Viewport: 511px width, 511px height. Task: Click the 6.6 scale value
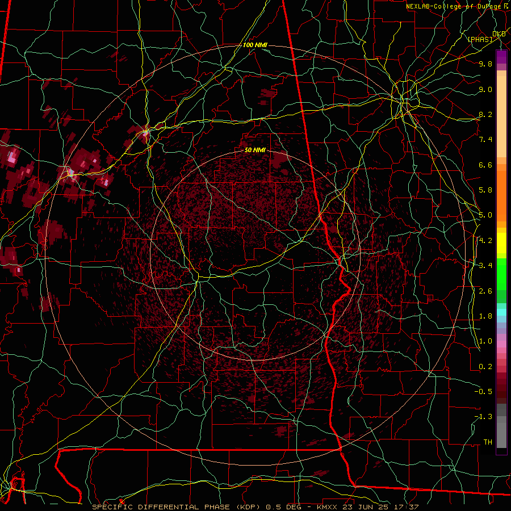coord(485,165)
